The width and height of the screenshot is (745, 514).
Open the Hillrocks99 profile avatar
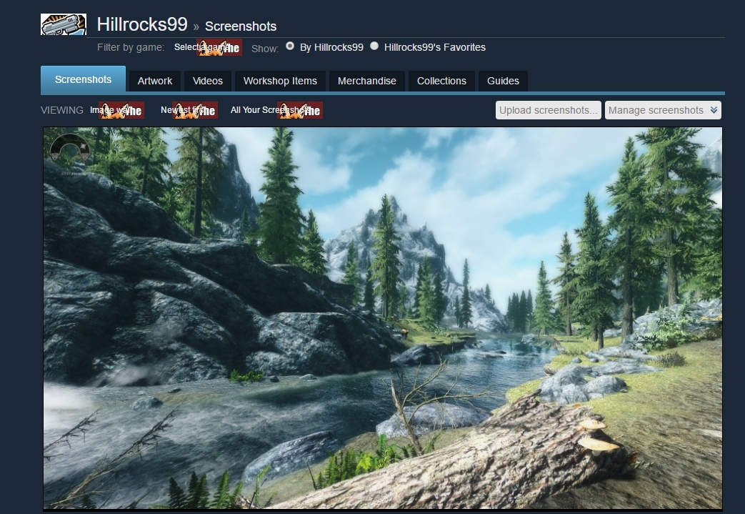point(64,24)
